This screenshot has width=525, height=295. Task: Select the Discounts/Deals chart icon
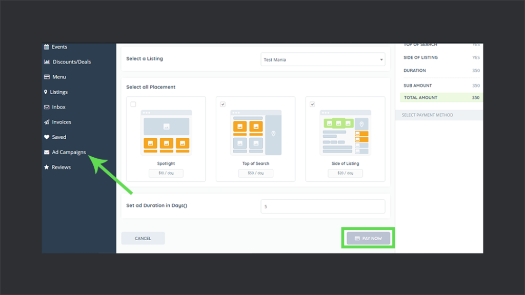tap(47, 61)
